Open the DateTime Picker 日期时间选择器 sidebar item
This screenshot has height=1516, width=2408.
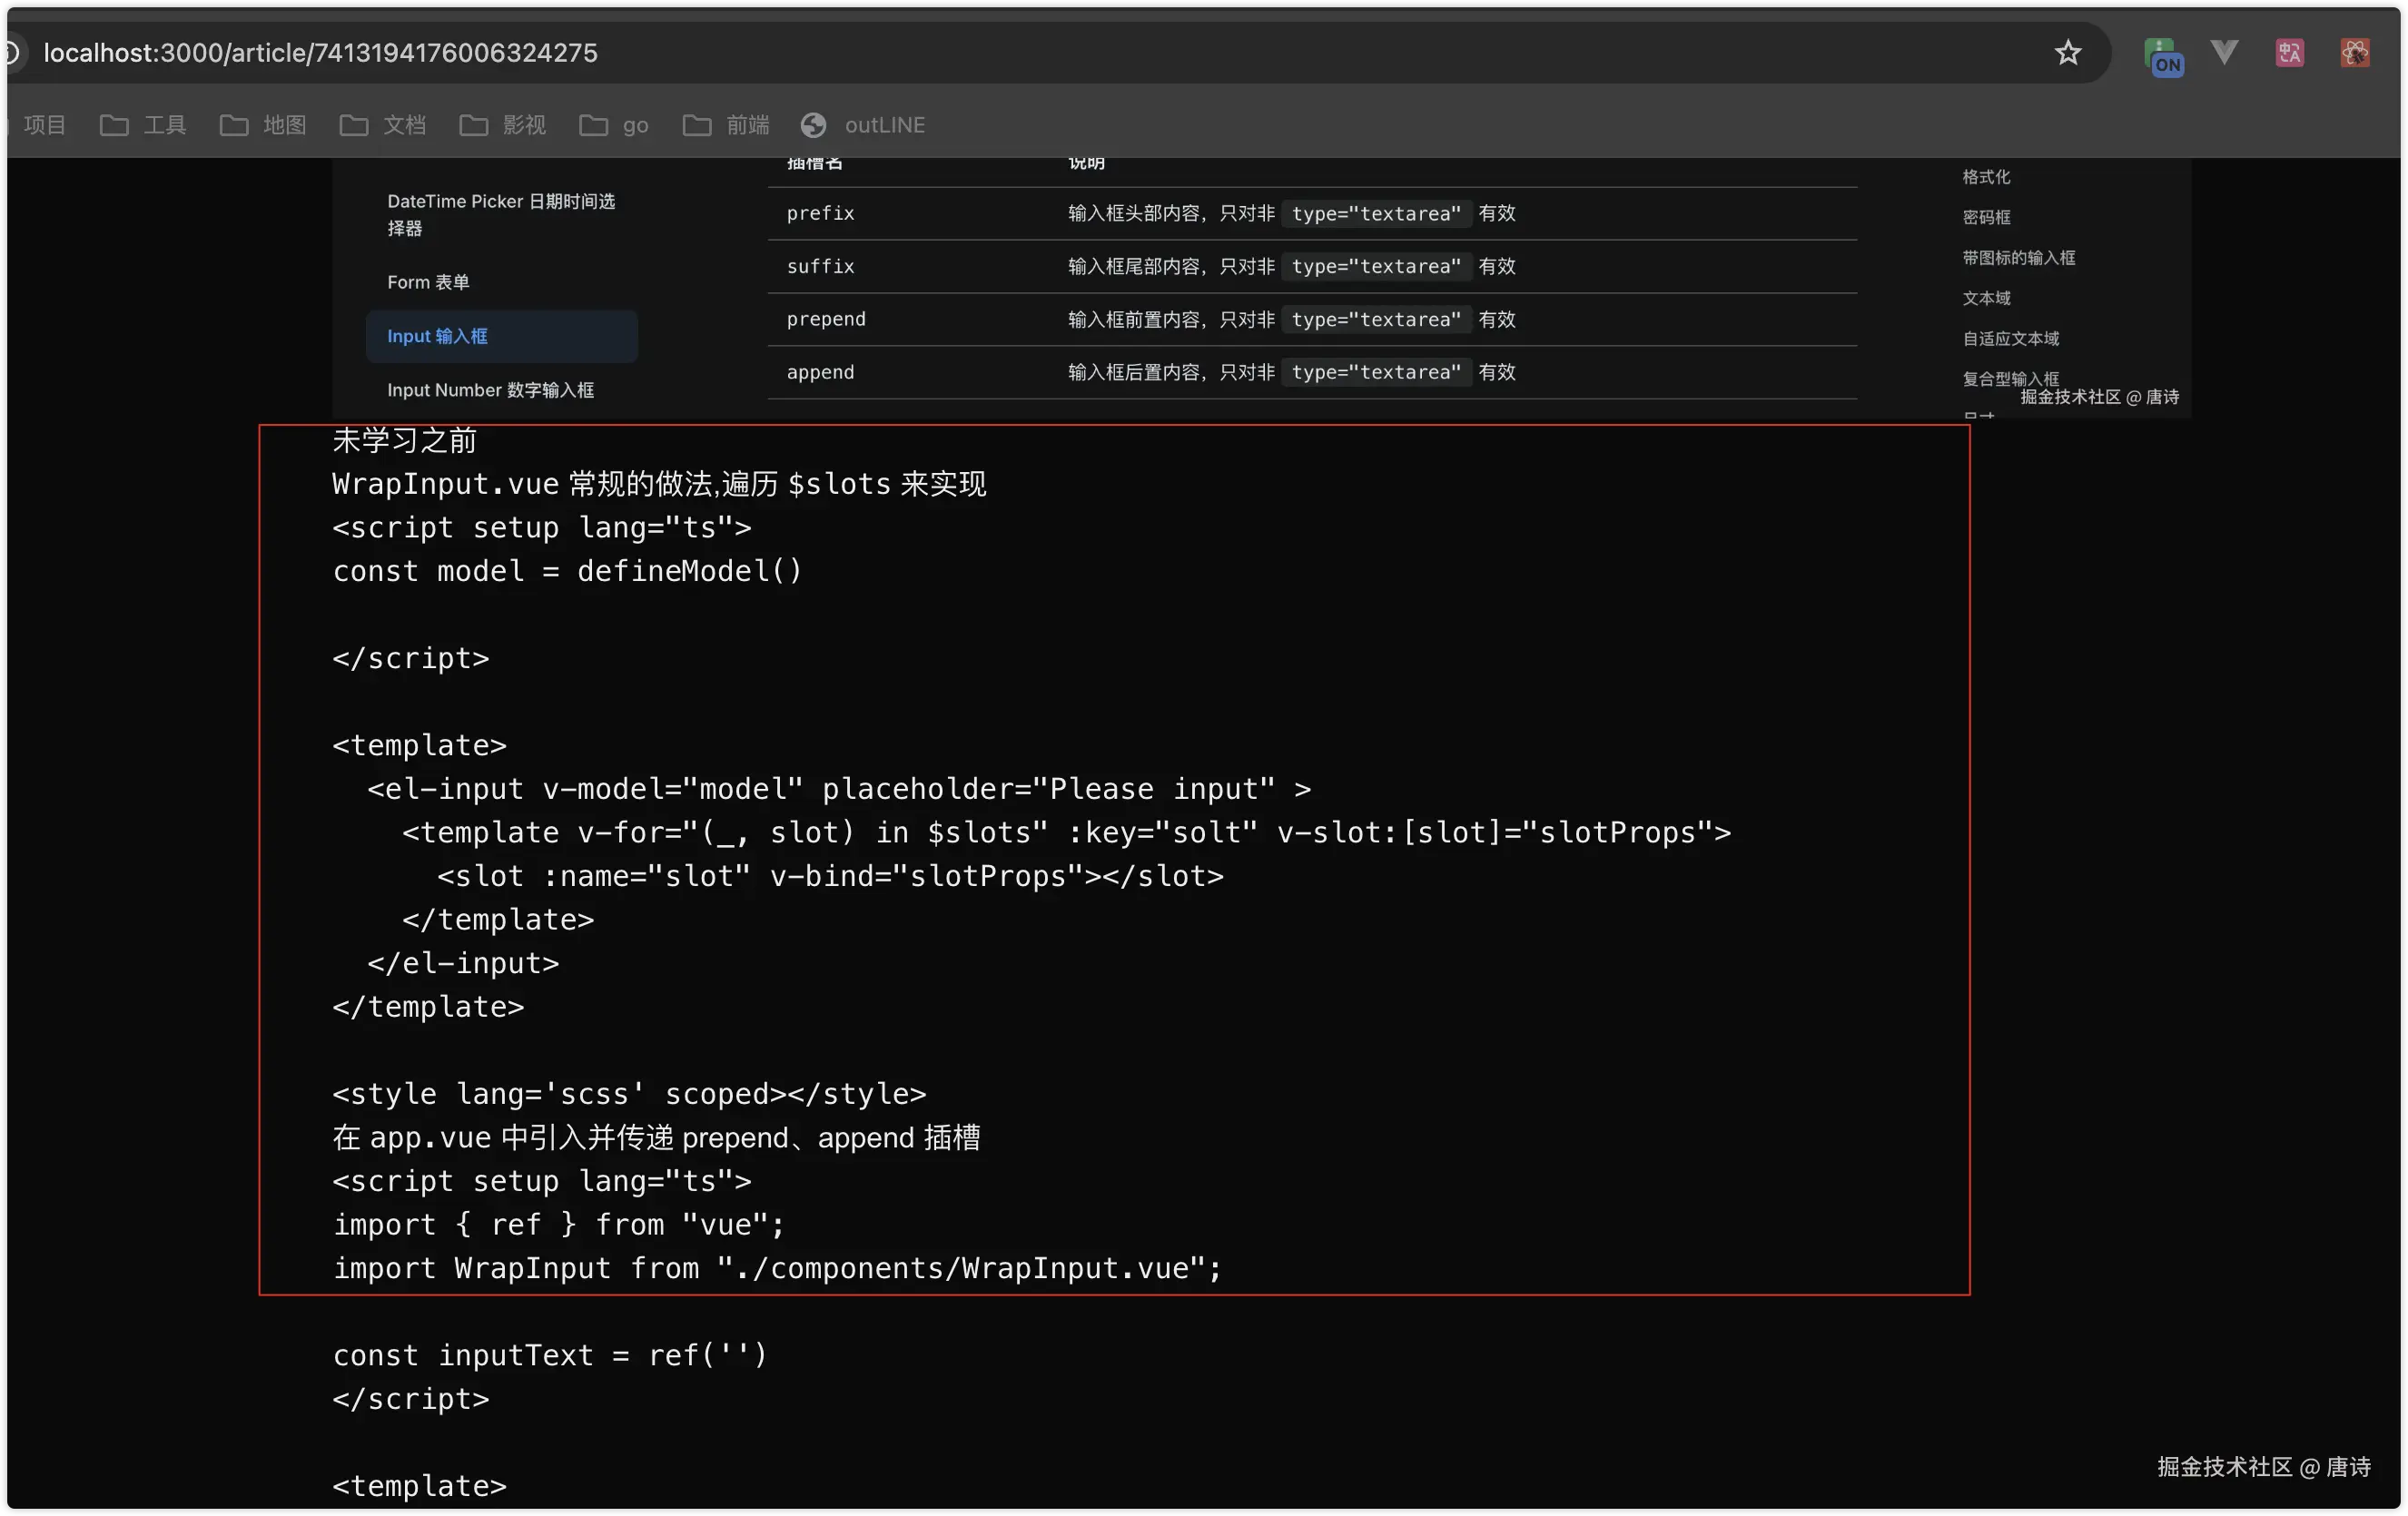click(x=502, y=215)
